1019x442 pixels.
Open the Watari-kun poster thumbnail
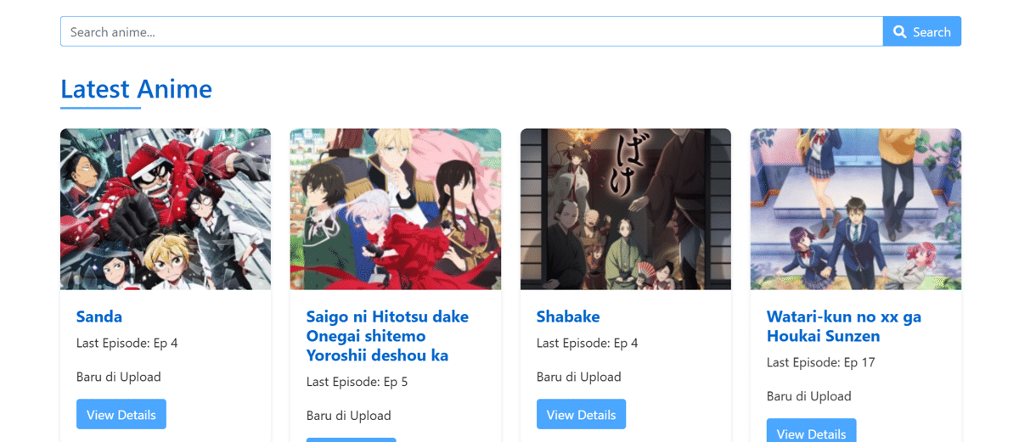tap(856, 210)
